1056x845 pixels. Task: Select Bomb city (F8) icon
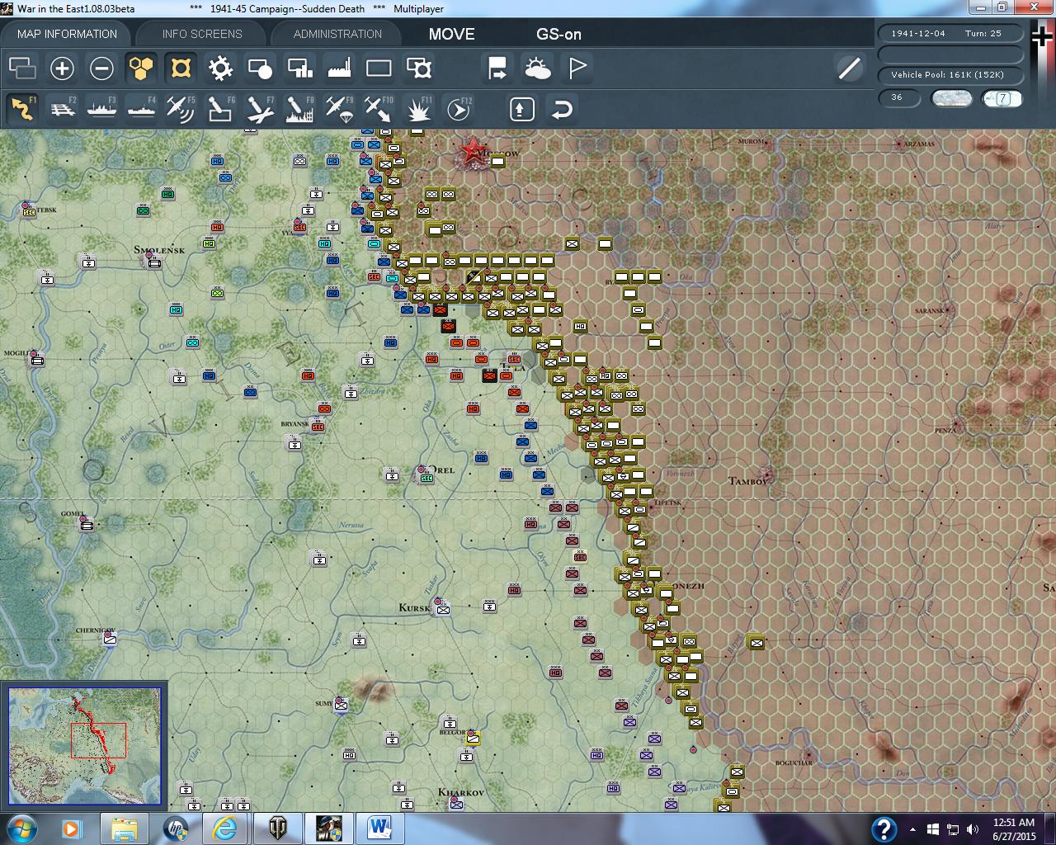(x=299, y=109)
